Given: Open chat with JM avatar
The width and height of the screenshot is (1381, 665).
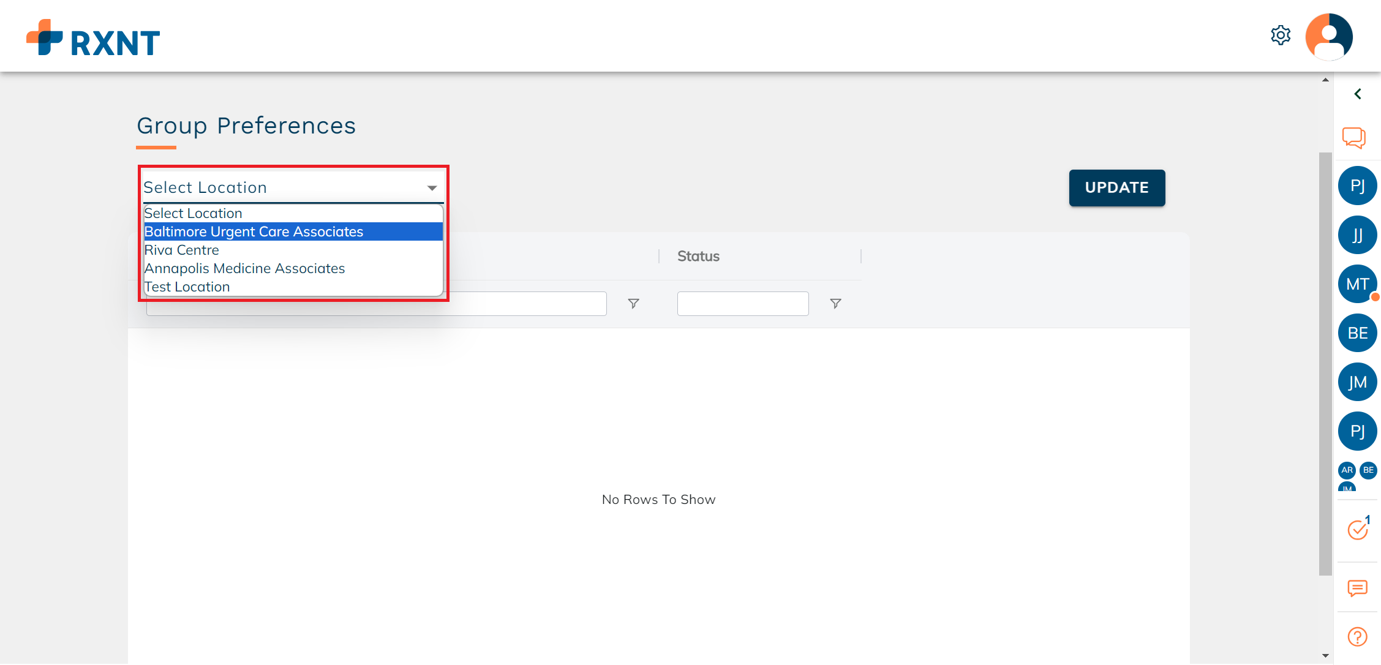Looking at the screenshot, I should pyautogui.click(x=1357, y=382).
